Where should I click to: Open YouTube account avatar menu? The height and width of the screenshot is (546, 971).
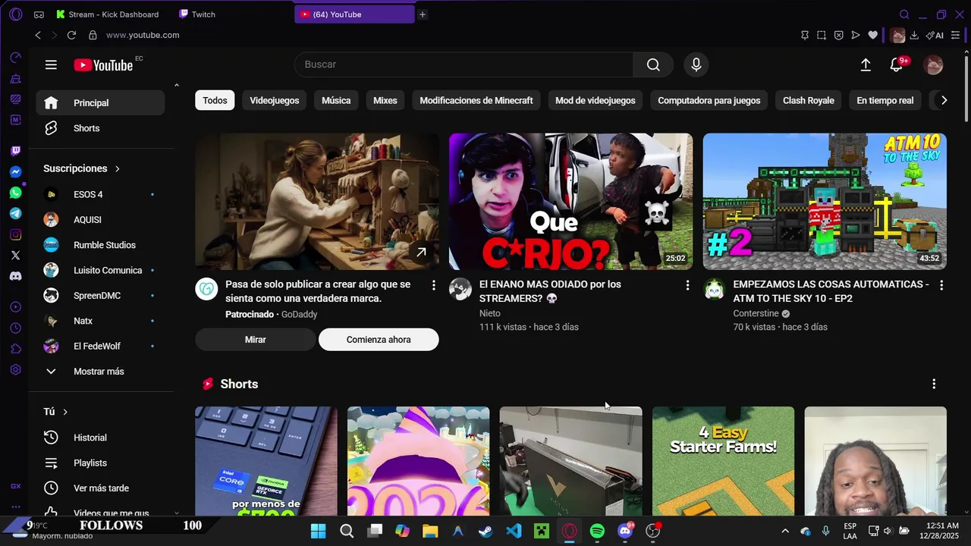pos(933,65)
